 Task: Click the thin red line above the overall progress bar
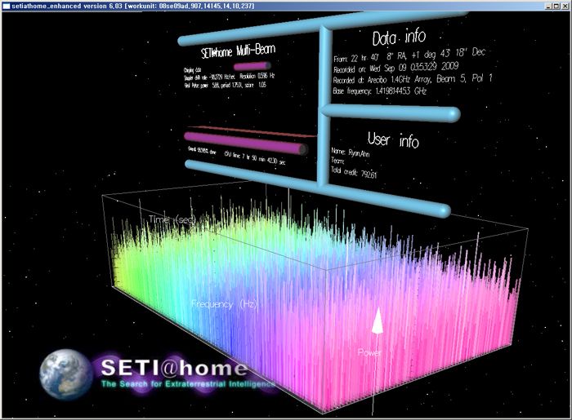[252, 131]
